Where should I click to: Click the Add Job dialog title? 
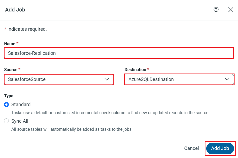(15, 10)
